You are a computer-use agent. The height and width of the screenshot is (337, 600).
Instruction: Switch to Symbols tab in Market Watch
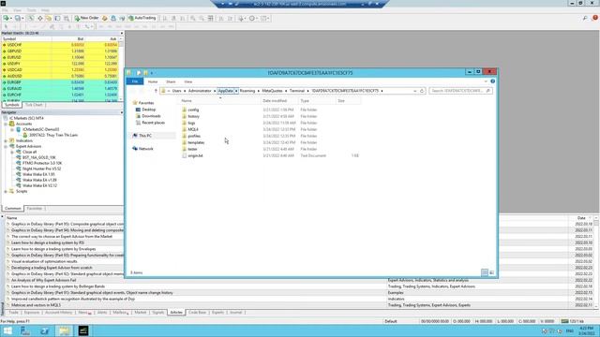(x=11, y=105)
